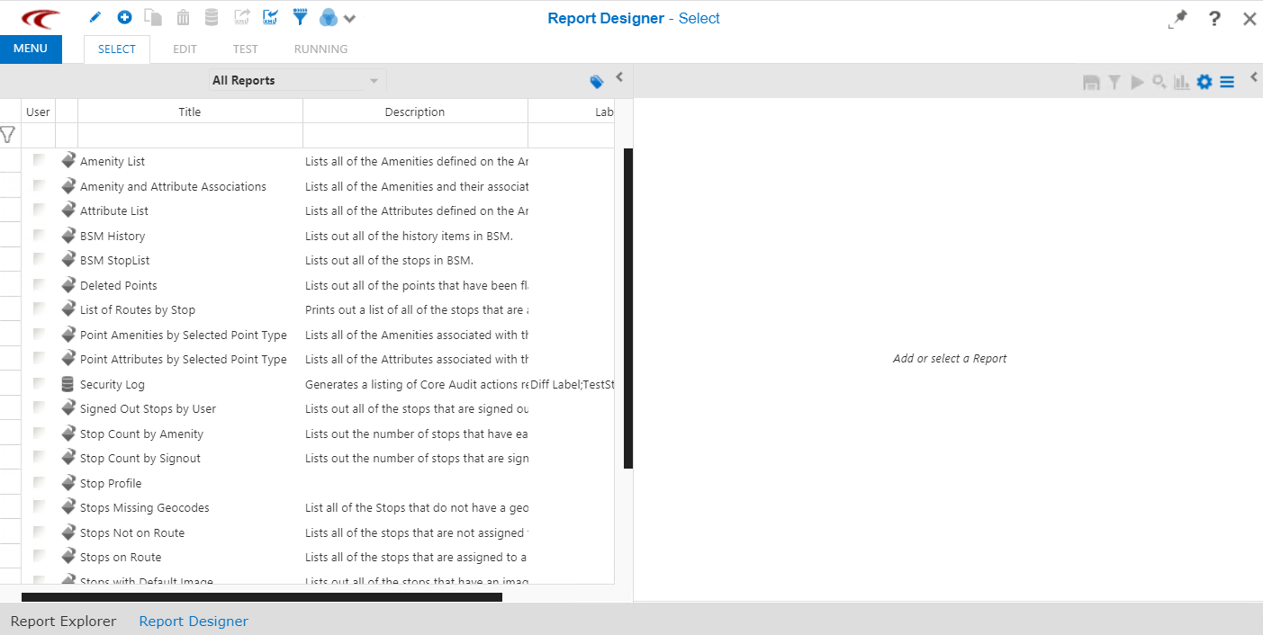Go to Report Explorer at the bottom

pos(63,621)
